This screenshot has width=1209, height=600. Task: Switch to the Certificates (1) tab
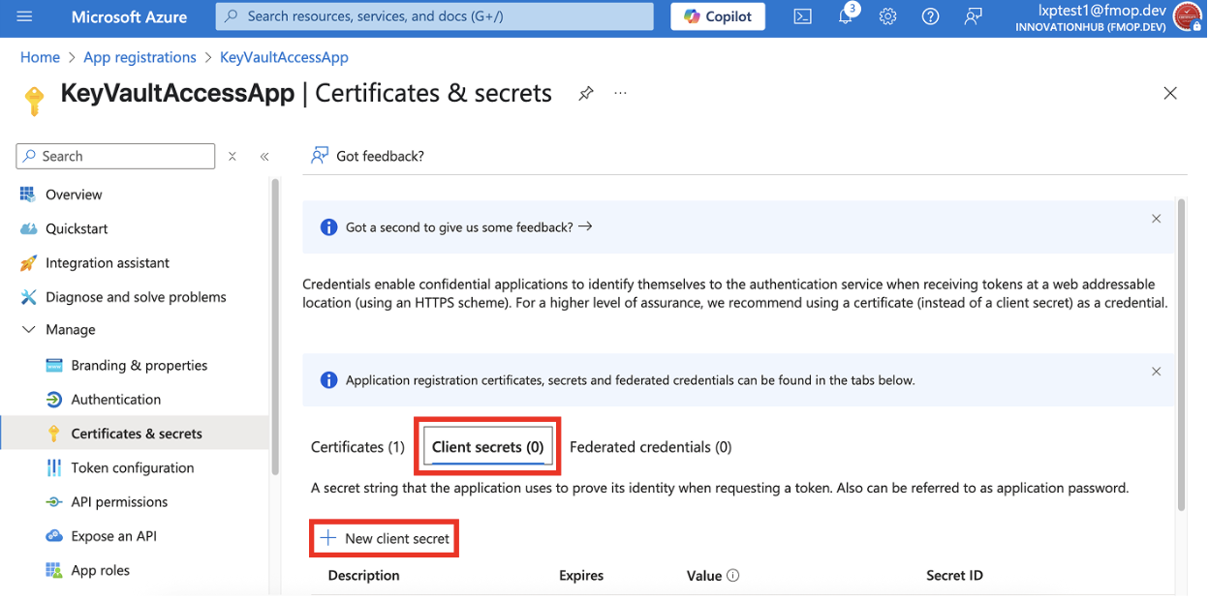click(357, 447)
